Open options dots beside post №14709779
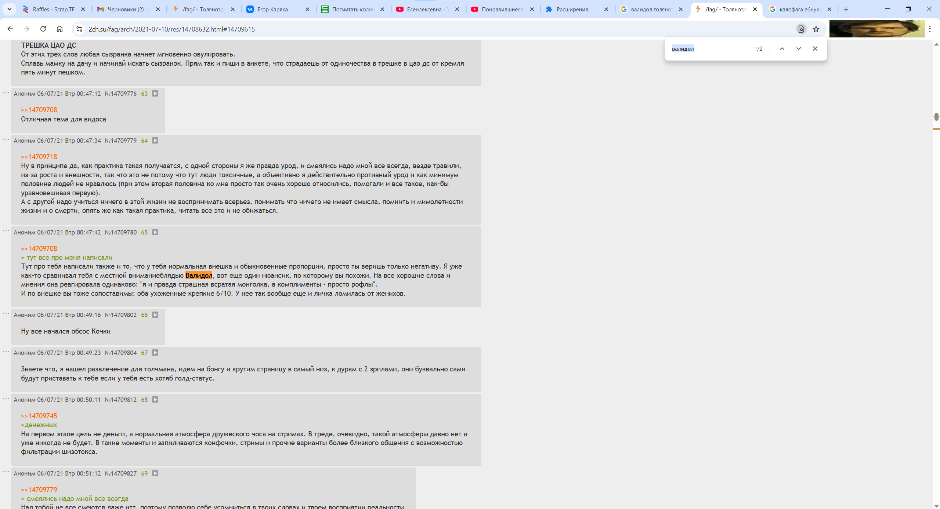Image resolution: width=940 pixels, height=509 pixels. click(6, 139)
